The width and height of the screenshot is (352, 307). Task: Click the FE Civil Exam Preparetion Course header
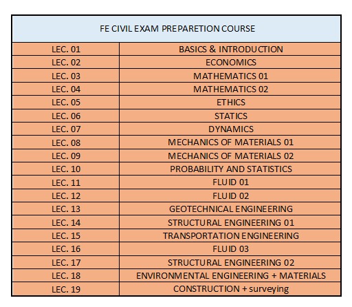tap(176, 29)
